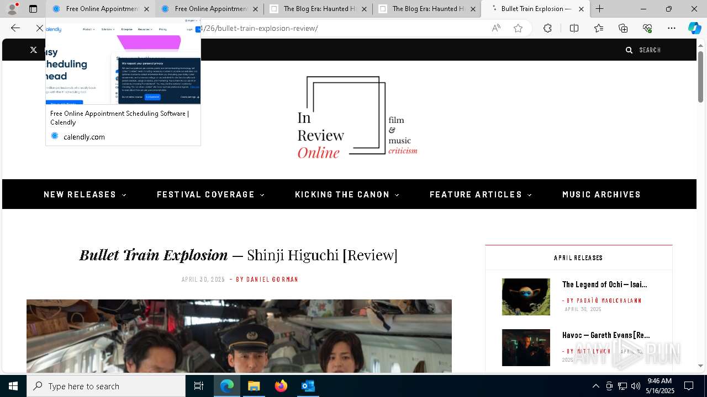Click the Windows taskbar search box
Image resolution: width=707 pixels, height=397 pixels.
coord(106,386)
